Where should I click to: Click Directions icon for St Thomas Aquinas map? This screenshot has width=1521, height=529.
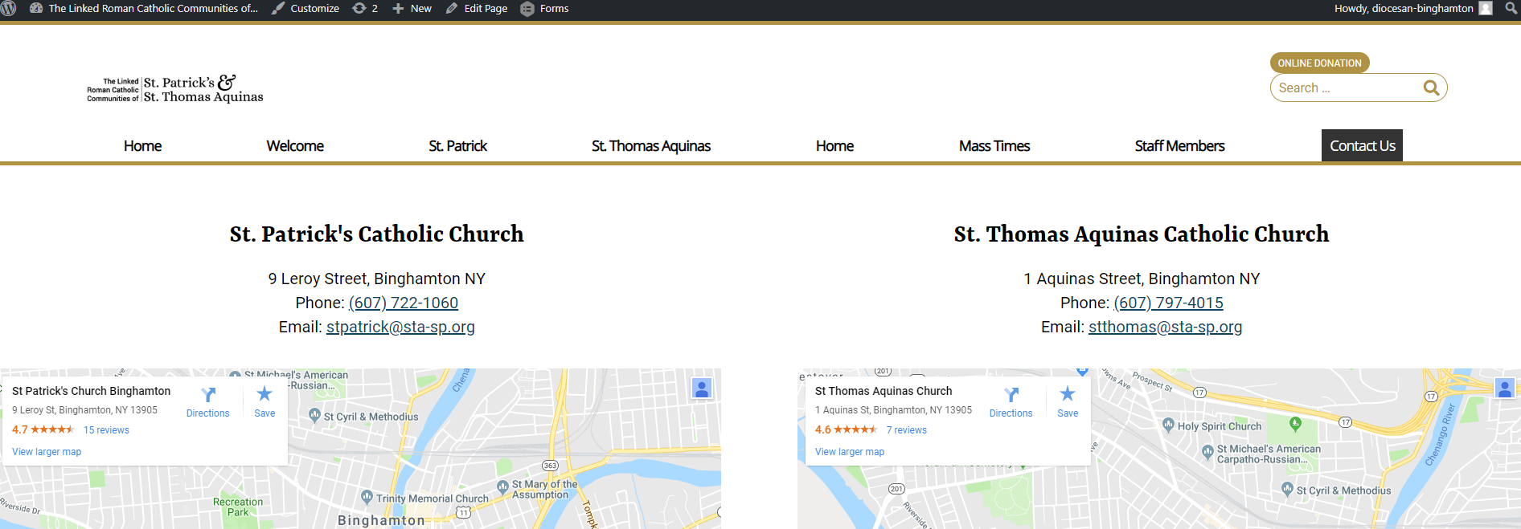pos(1011,395)
